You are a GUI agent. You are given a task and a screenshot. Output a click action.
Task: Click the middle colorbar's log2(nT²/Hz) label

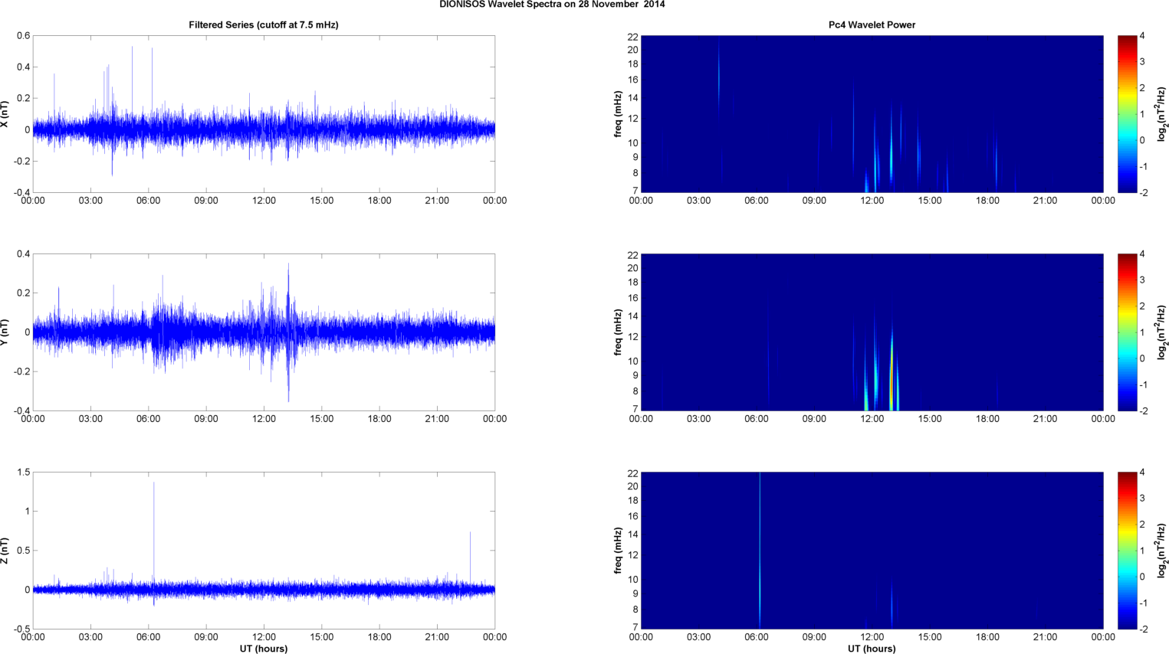pyautogui.click(x=1162, y=332)
